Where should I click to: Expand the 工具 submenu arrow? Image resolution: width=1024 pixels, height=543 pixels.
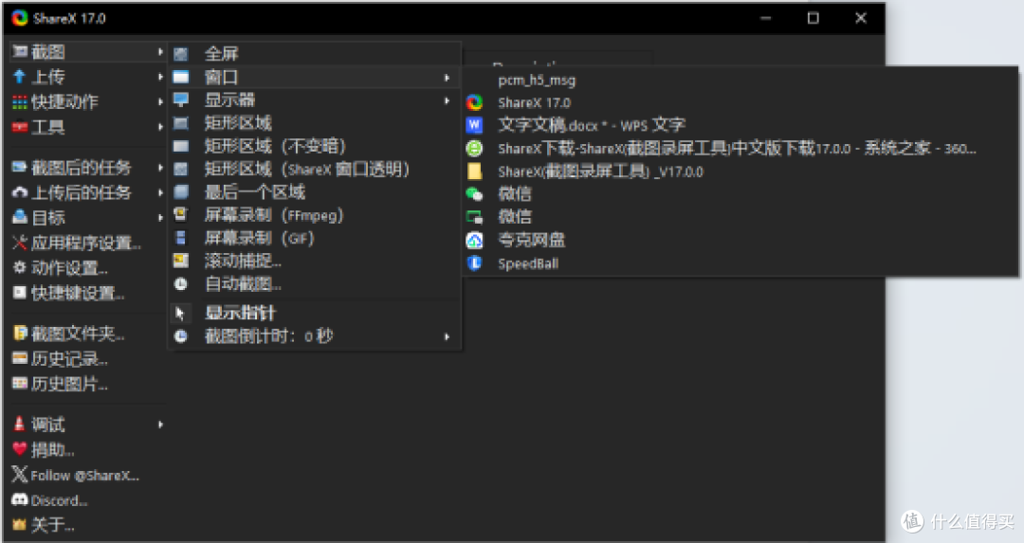[x=160, y=127]
